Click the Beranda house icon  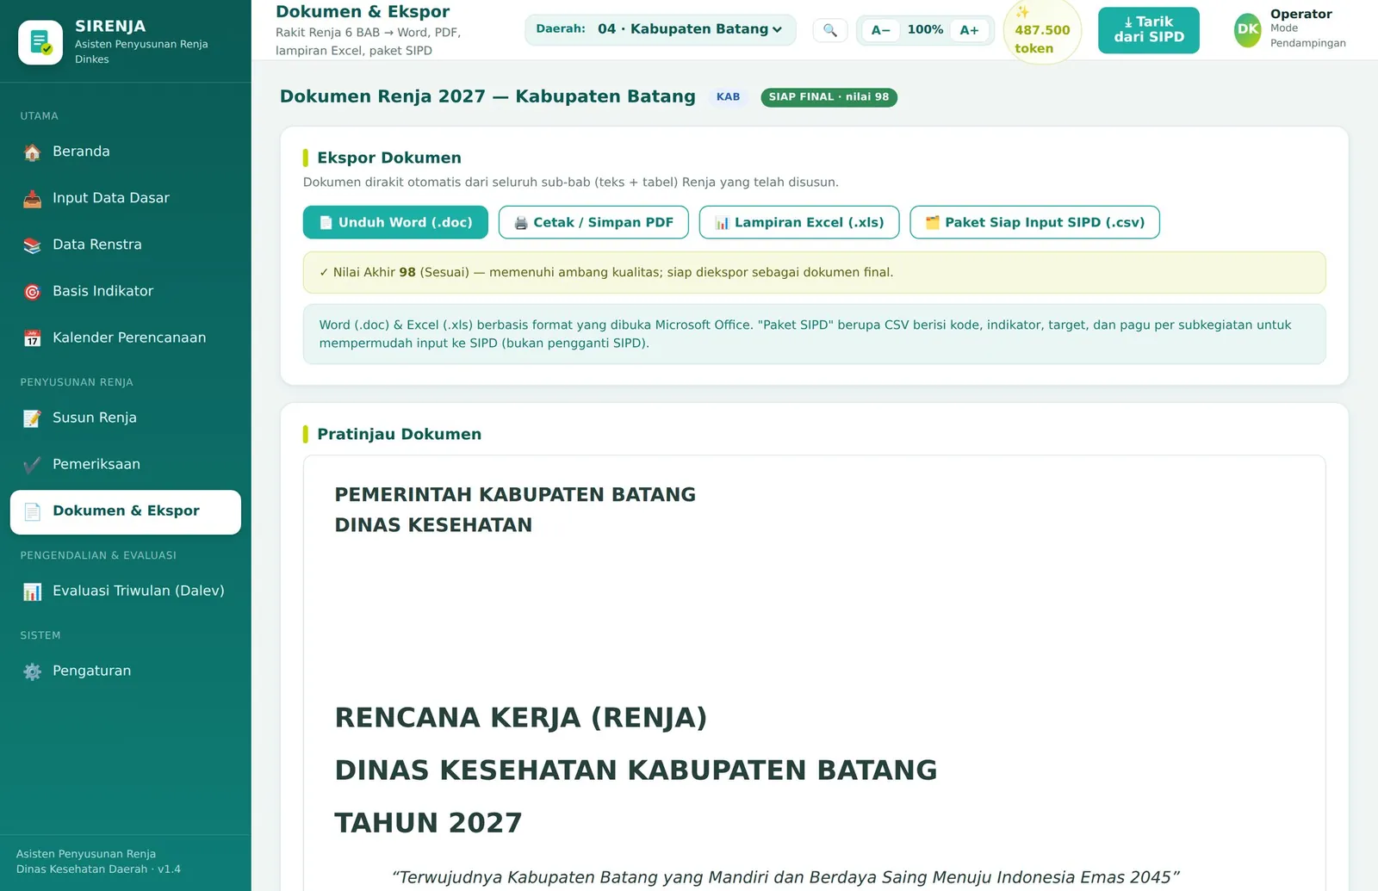click(32, 152)
